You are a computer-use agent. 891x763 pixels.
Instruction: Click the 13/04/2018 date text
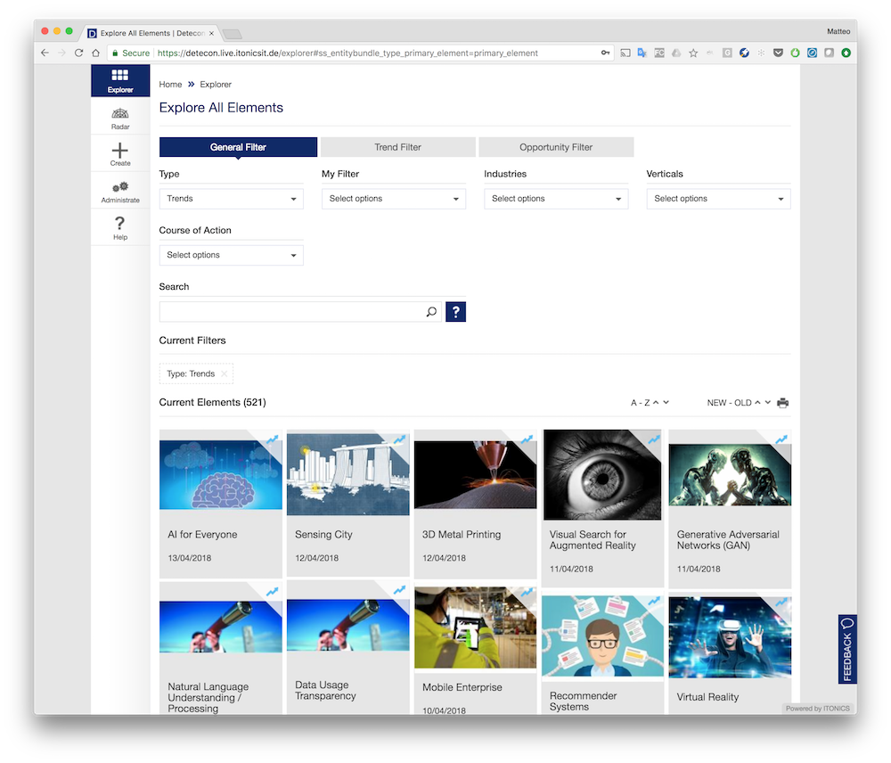[189, 558]
